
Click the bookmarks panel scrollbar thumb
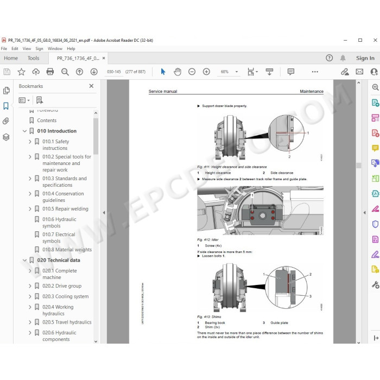96,136
